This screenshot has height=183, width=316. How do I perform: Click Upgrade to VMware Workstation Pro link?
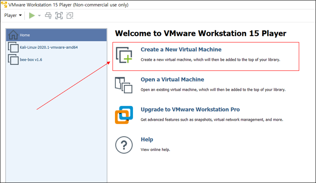click(190, 109)
